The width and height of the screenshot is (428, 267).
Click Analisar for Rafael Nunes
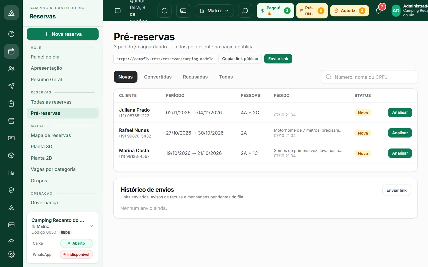400,133
